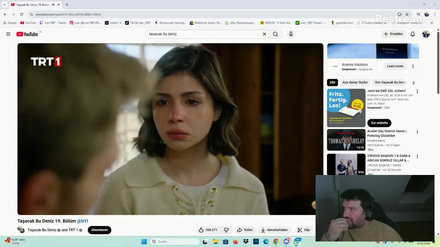
Task: Open the Fritz. Fertig. Los! ad thumbnail
Action: (x=346, y=108)
